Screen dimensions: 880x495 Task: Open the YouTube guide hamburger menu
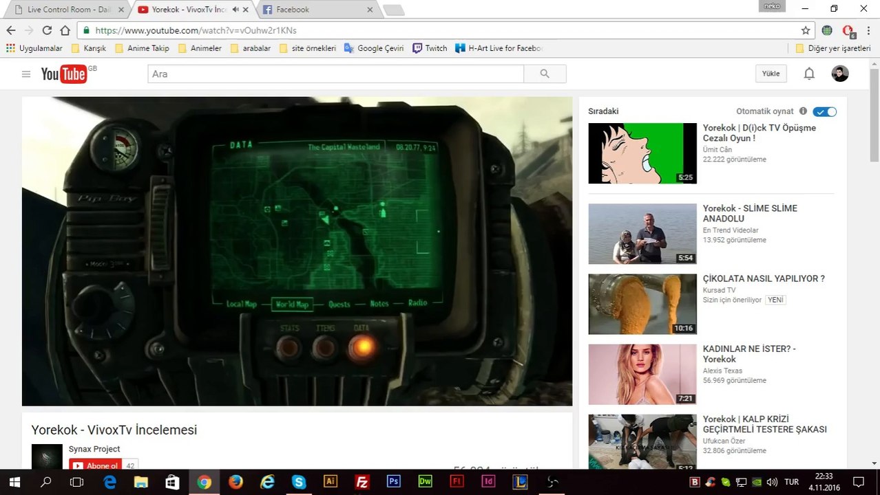pyautogui.click(x=26, y=74)
